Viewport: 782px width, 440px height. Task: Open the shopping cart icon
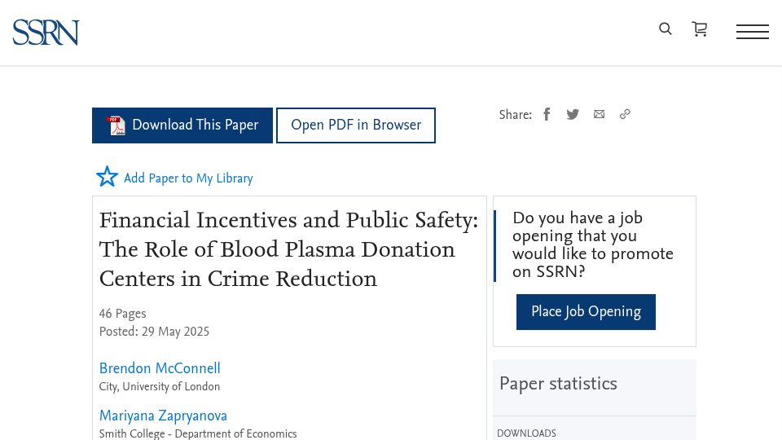[700, 29]
